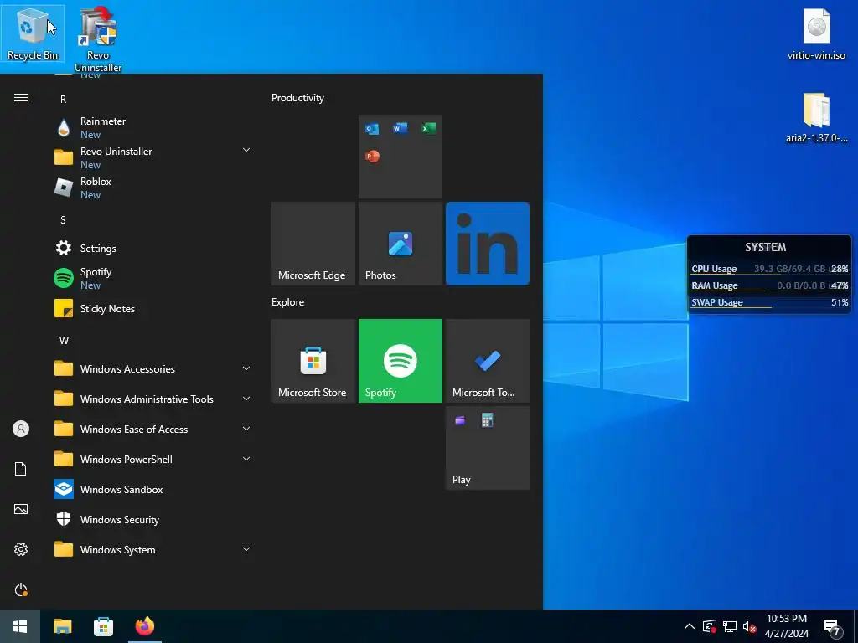Screen dimensions: 858x643
Task: Select the aria2-1.37.0 folder on desktop
Action: 816,117
